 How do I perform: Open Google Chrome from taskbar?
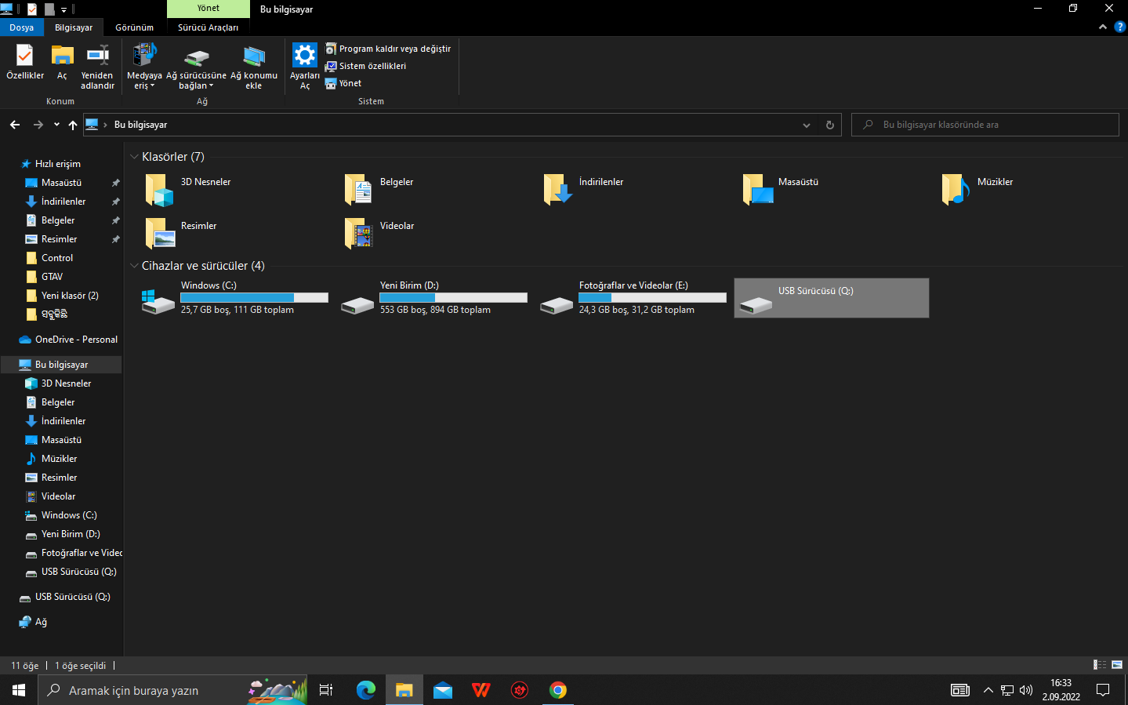558,690
